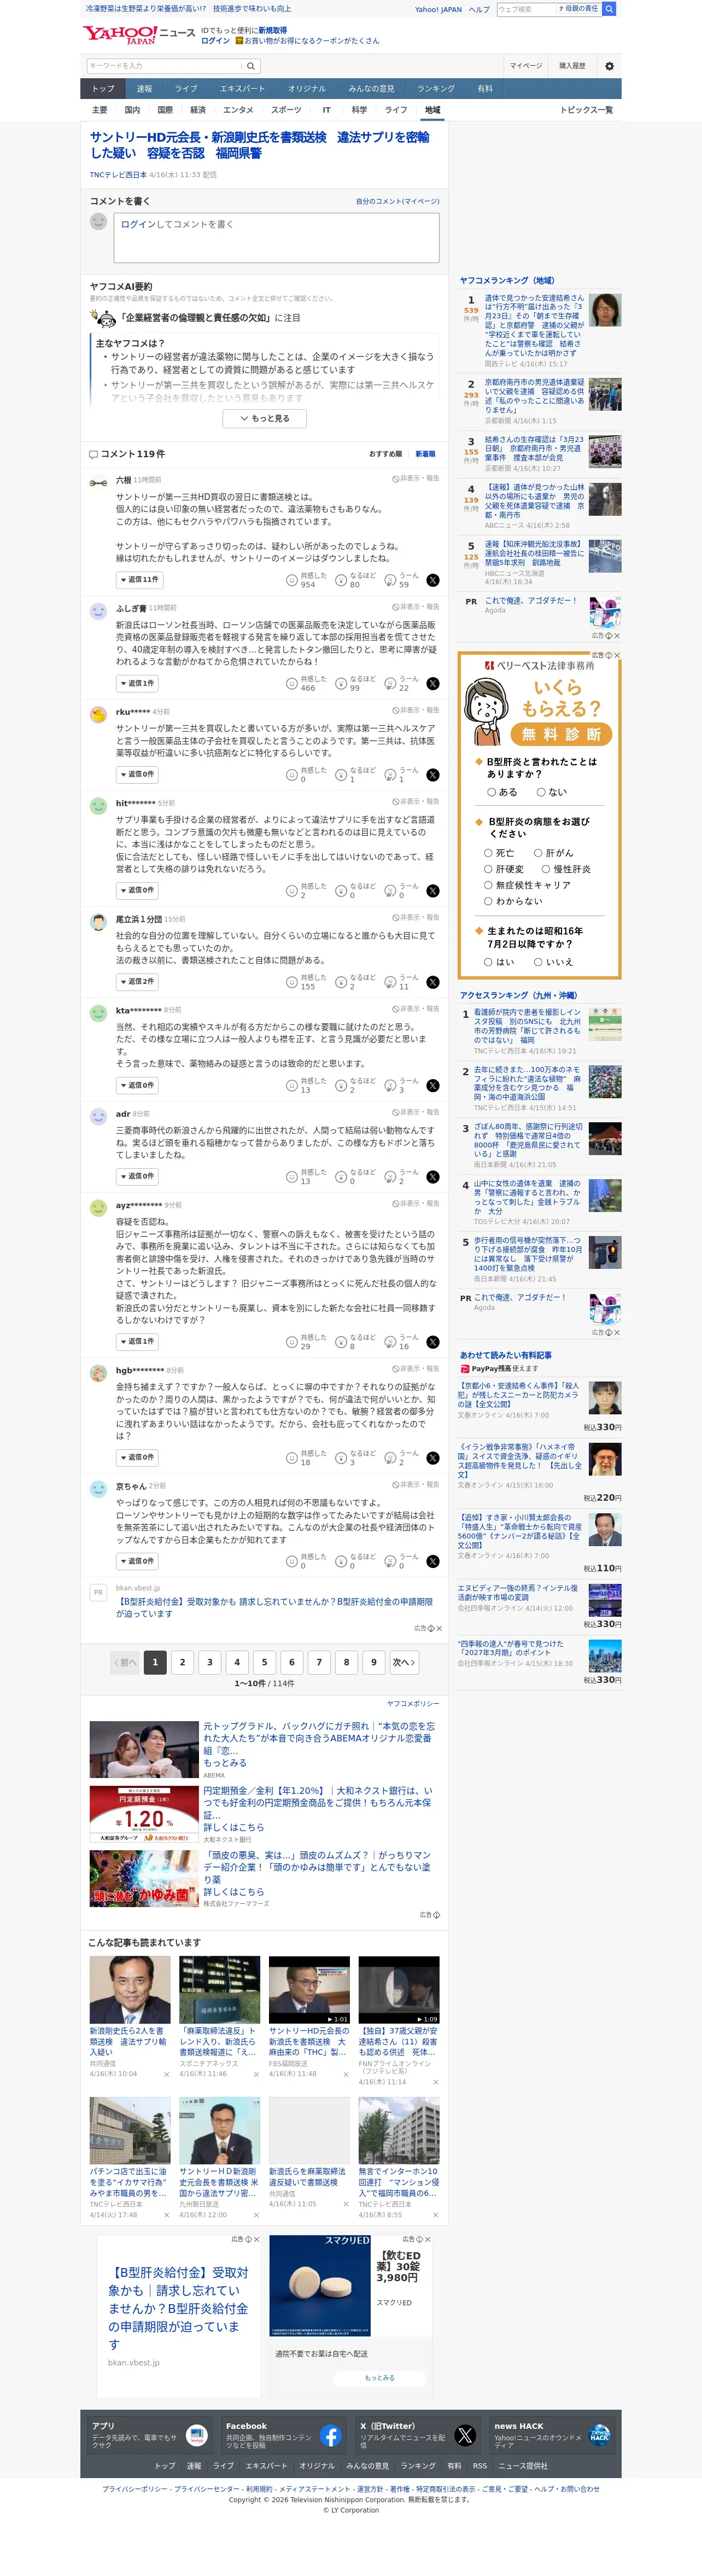
Task: Select the わからない radio option
Action: [489, 901]
